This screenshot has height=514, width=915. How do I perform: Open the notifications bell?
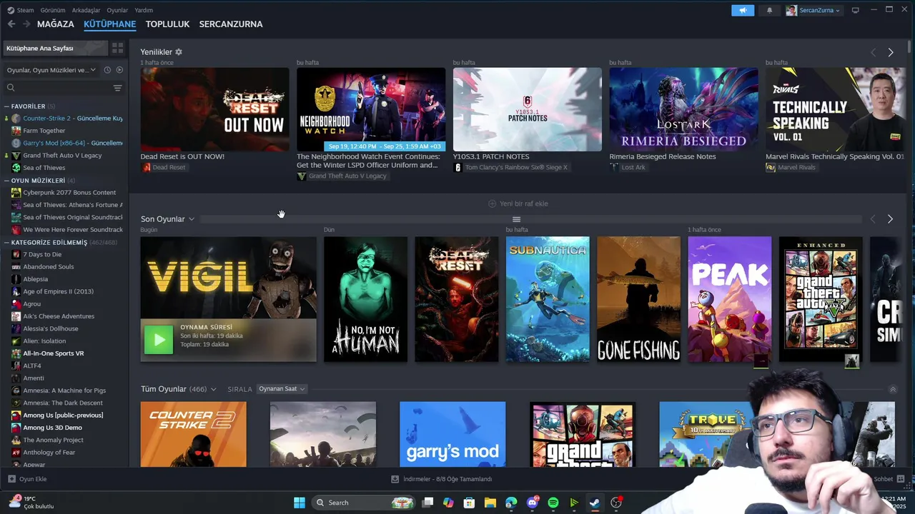click(769, 11)
